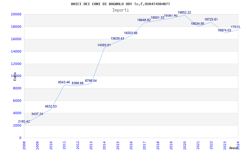Click y-axis value 4000
Screen dimensions: 241x151
17,113
